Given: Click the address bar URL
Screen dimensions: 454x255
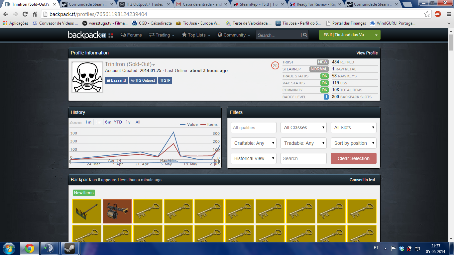Looking at the screenshot, I should tap(98, 14).
